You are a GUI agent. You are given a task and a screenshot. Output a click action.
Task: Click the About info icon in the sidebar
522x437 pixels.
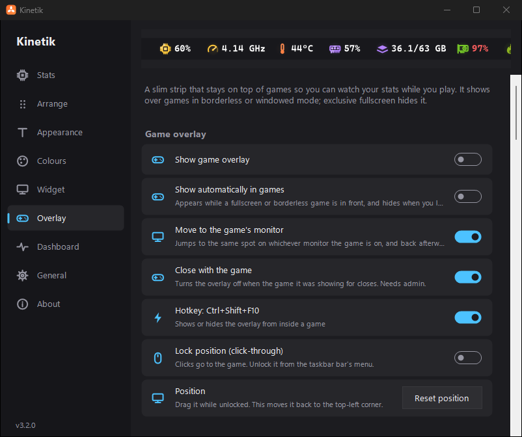(22, 304)
